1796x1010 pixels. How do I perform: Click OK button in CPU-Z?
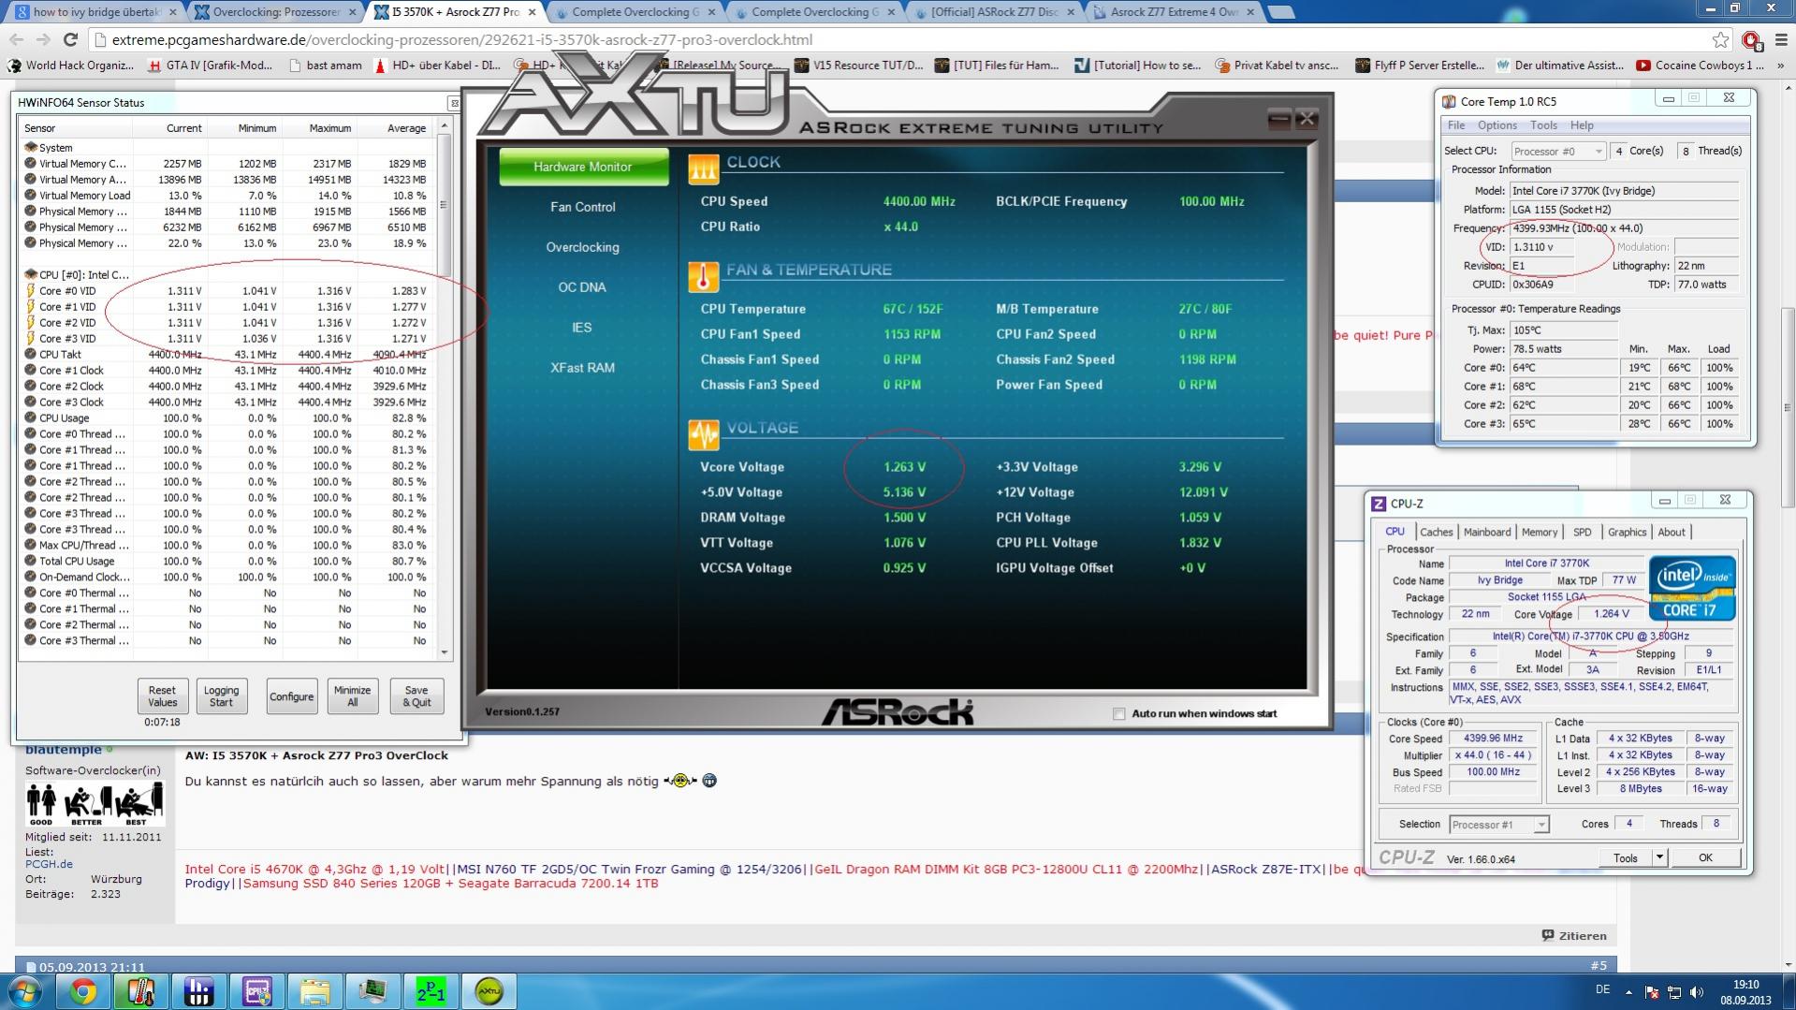[x=1705, y=857]
